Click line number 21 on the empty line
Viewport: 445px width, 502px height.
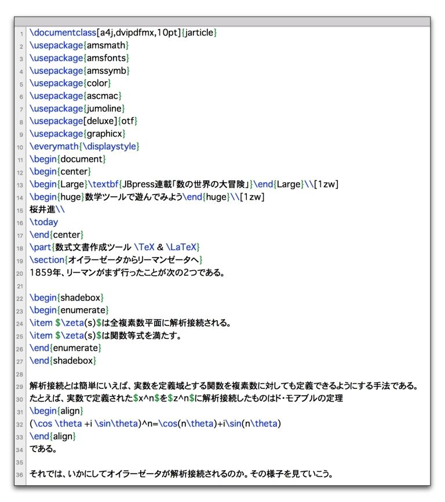click(20, 286)
